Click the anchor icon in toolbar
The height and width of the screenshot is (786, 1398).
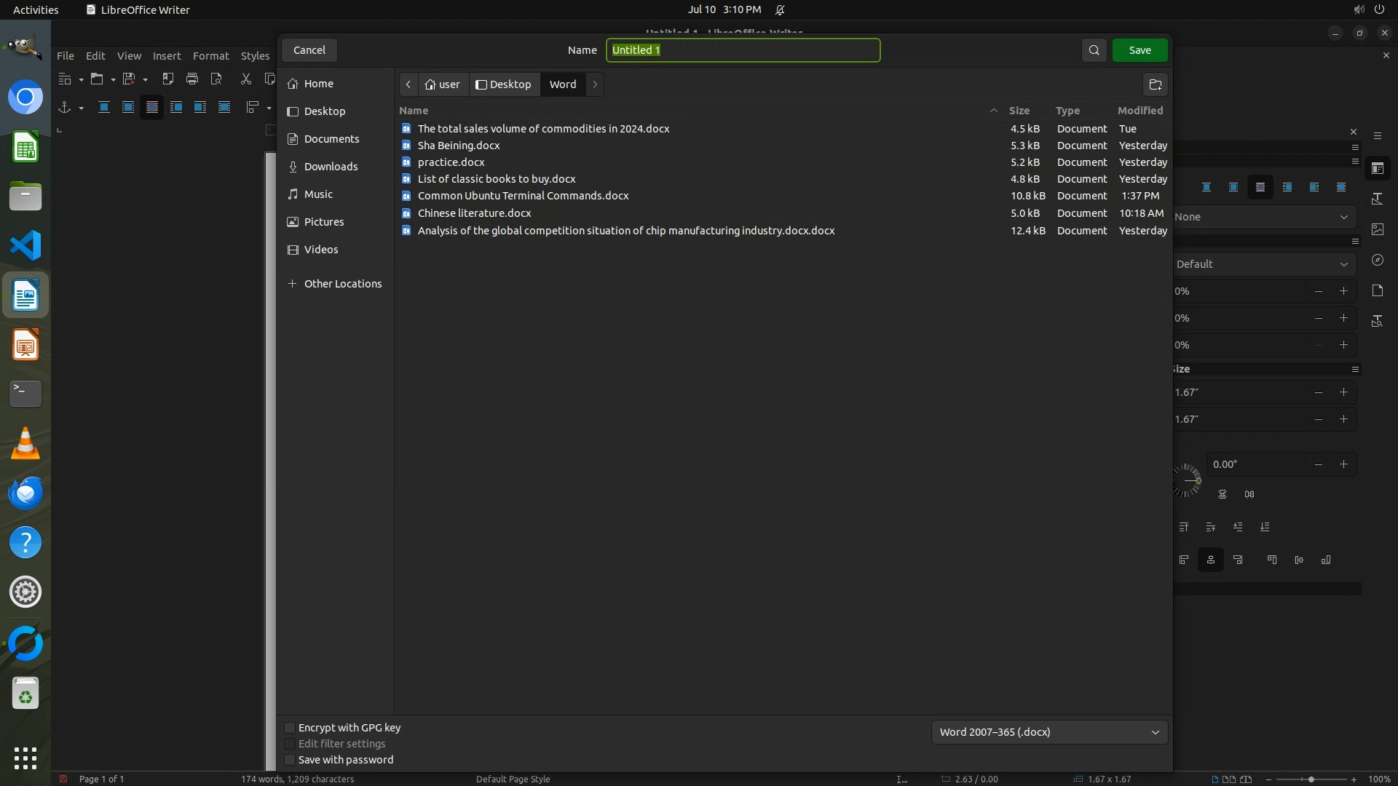click(x=64, y=107)
